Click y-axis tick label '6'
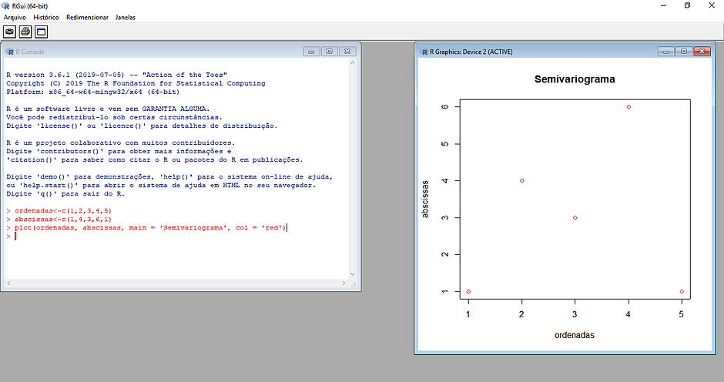The width and height of the screenshot is (724, 382). 445,107
